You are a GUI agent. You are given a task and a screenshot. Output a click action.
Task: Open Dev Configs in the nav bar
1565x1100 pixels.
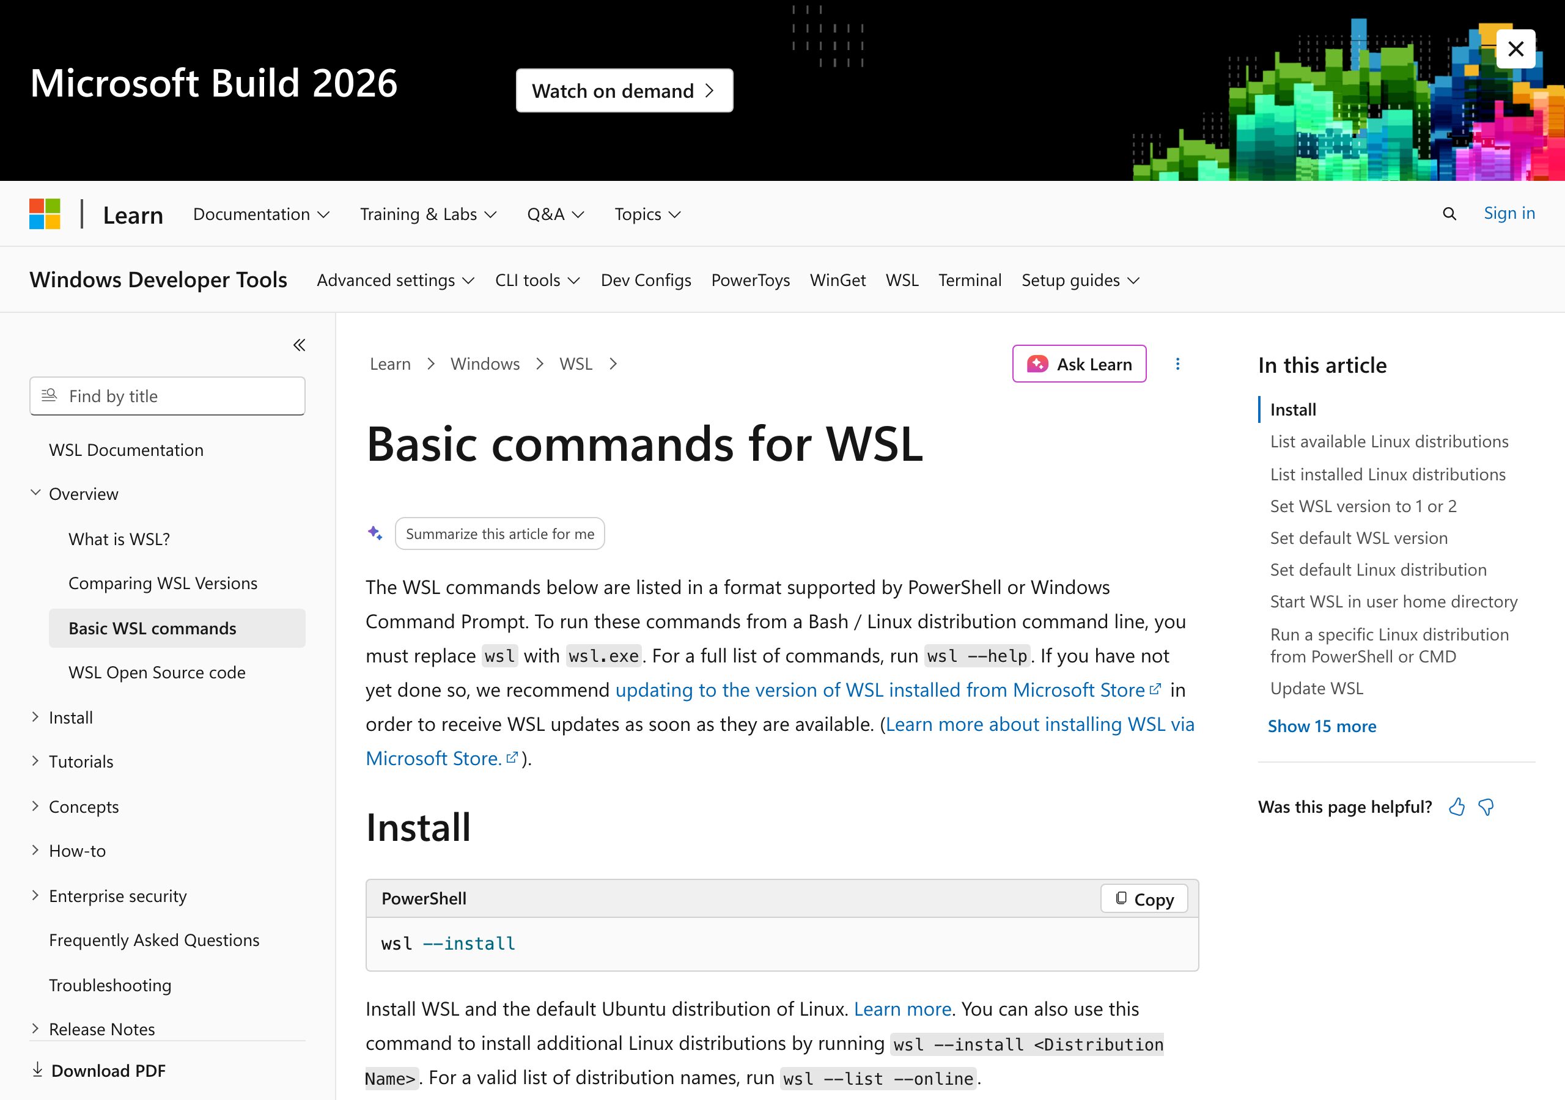click(646, 280)
